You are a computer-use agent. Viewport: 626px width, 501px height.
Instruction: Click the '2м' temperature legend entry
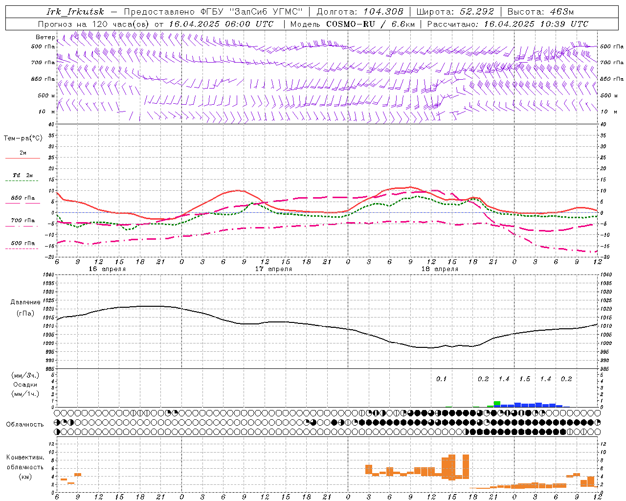(23, 153)
